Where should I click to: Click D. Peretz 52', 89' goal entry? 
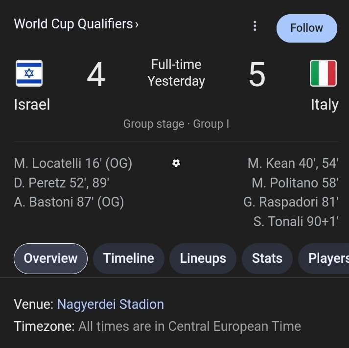coord(62,183)
